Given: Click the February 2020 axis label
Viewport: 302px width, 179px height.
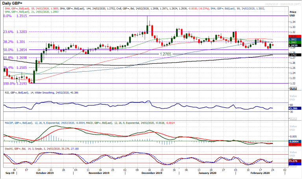Looking at the screenshot, I should click(260, 173).
